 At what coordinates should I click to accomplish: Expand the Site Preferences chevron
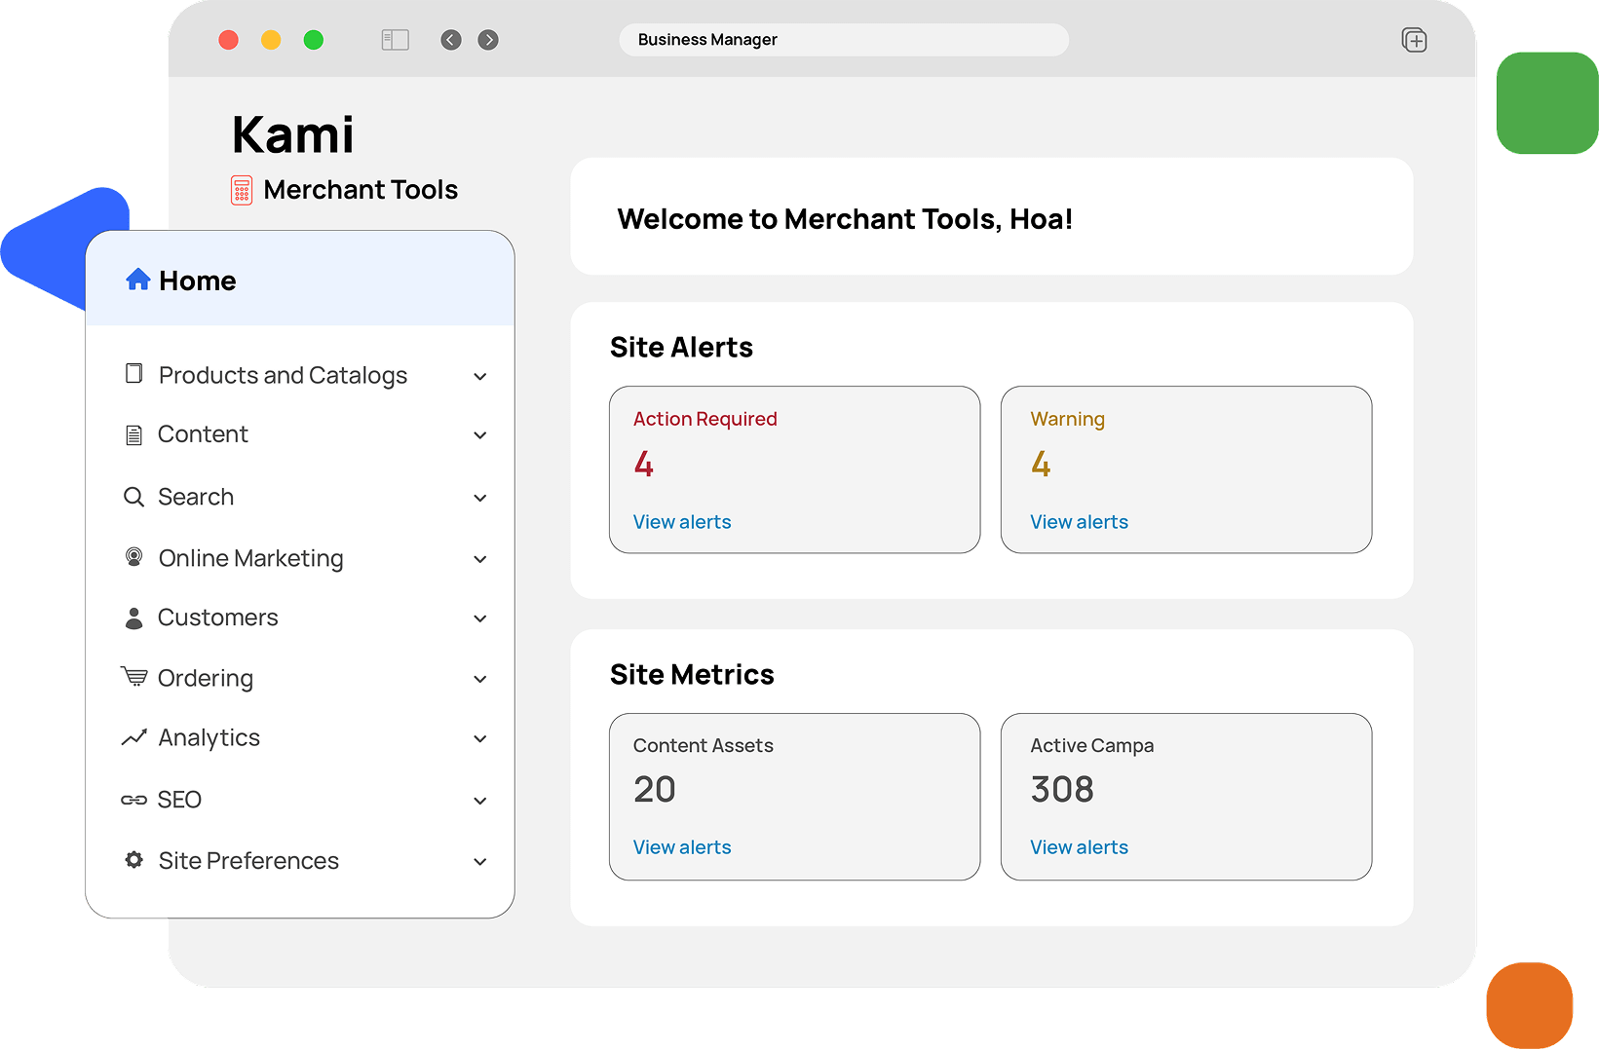(x=480, y=862)
